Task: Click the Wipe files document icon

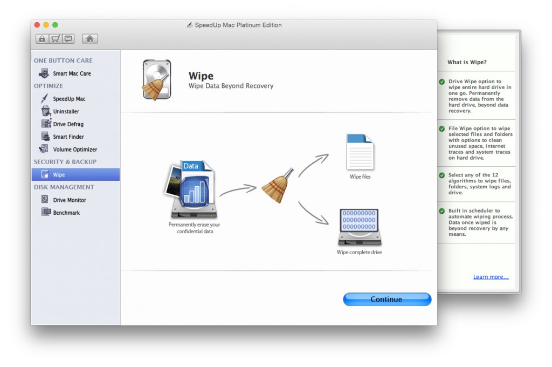Action: pyautogui.click(x=360, y=152)
